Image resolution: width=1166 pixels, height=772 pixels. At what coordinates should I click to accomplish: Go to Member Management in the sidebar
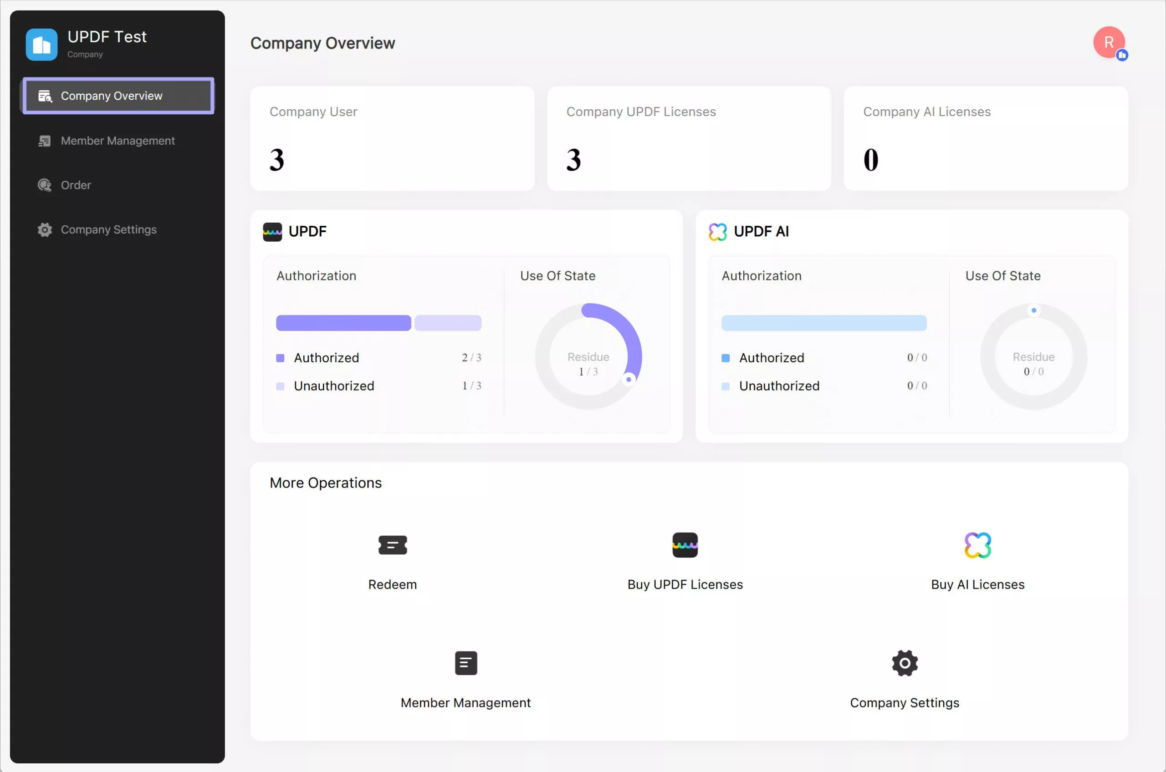click(x=118, y=141)
